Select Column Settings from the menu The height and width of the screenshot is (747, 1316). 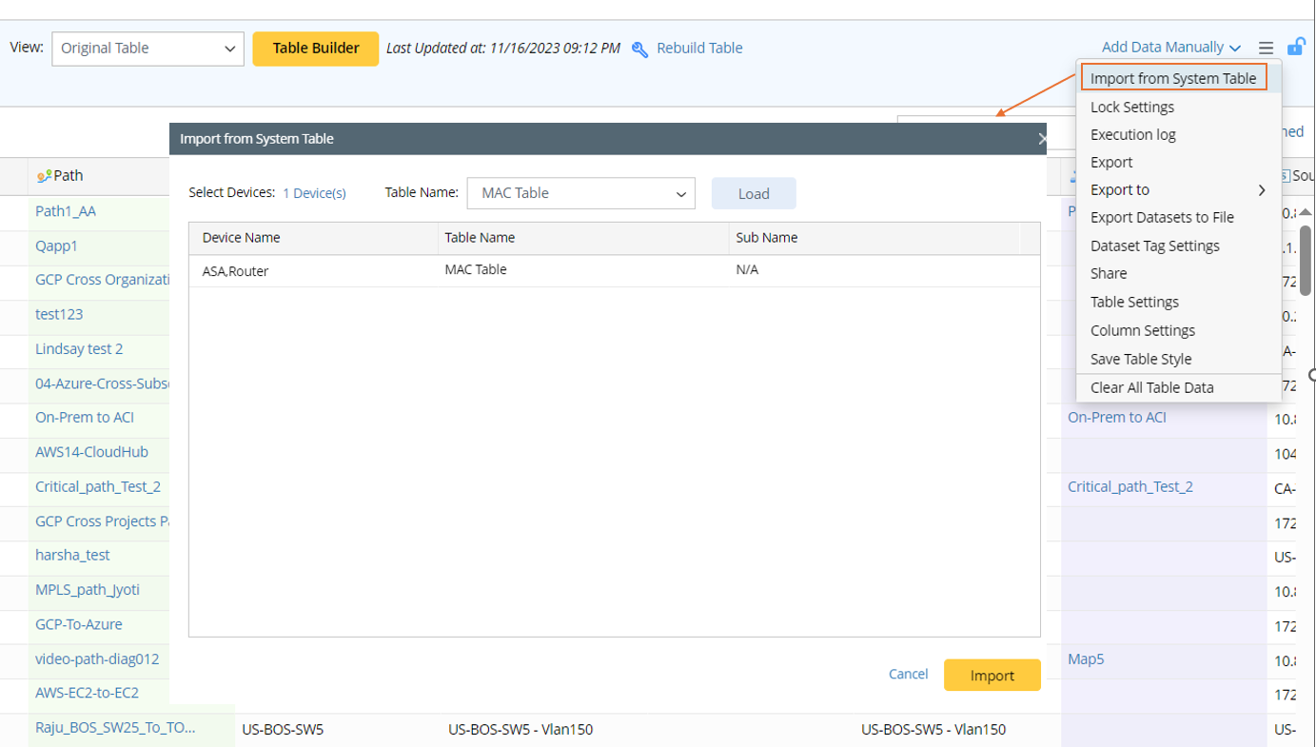[1142, 330]
